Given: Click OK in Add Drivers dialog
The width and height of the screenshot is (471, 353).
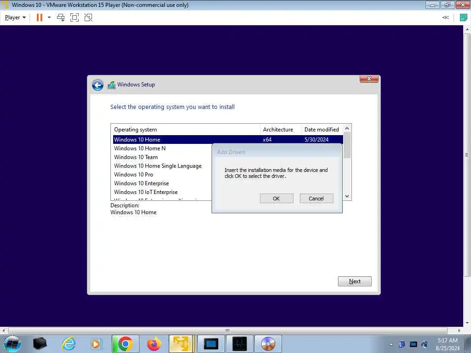Looking at the screenshot, I should (x=276, y=199).
